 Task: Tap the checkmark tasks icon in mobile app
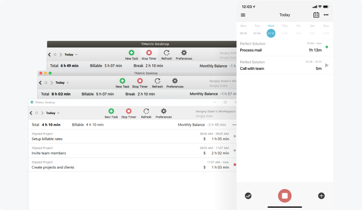click(x=248, y=196)
